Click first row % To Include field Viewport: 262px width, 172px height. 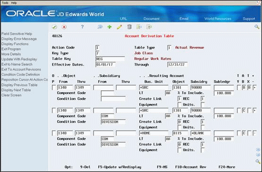pos(224,93)
